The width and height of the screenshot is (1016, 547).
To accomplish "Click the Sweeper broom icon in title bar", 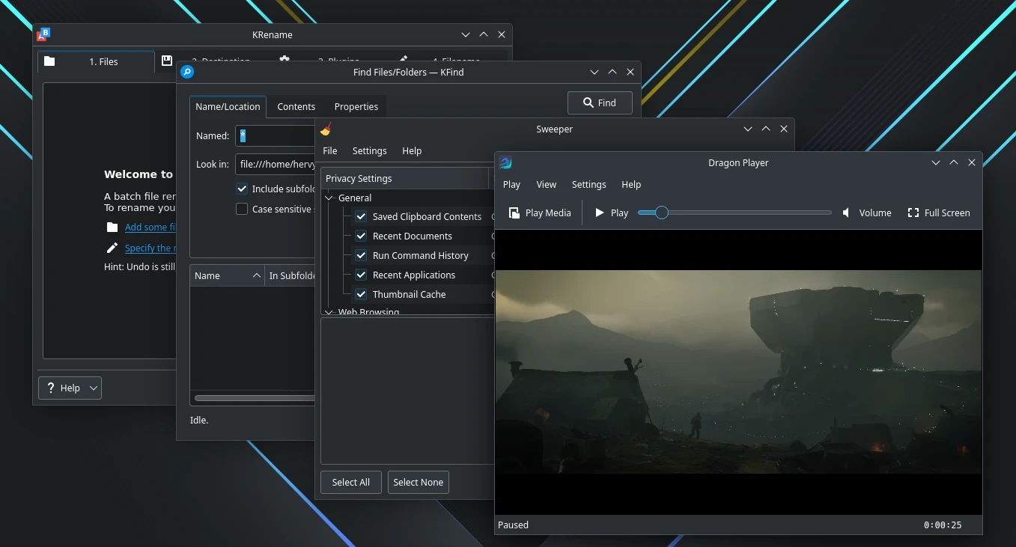I will click(326, 129).
